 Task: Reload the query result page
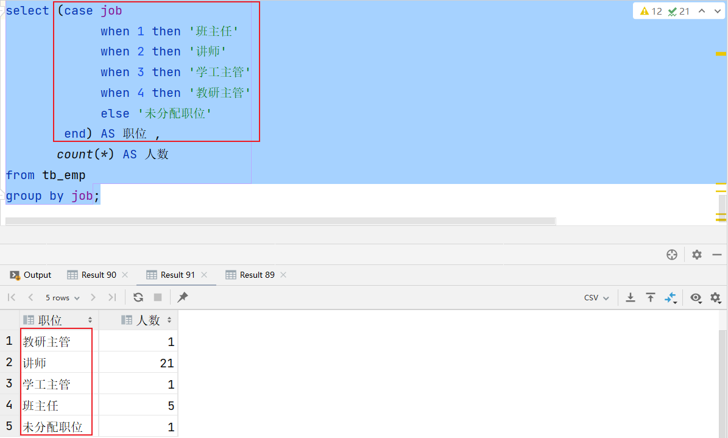(138, 297)
